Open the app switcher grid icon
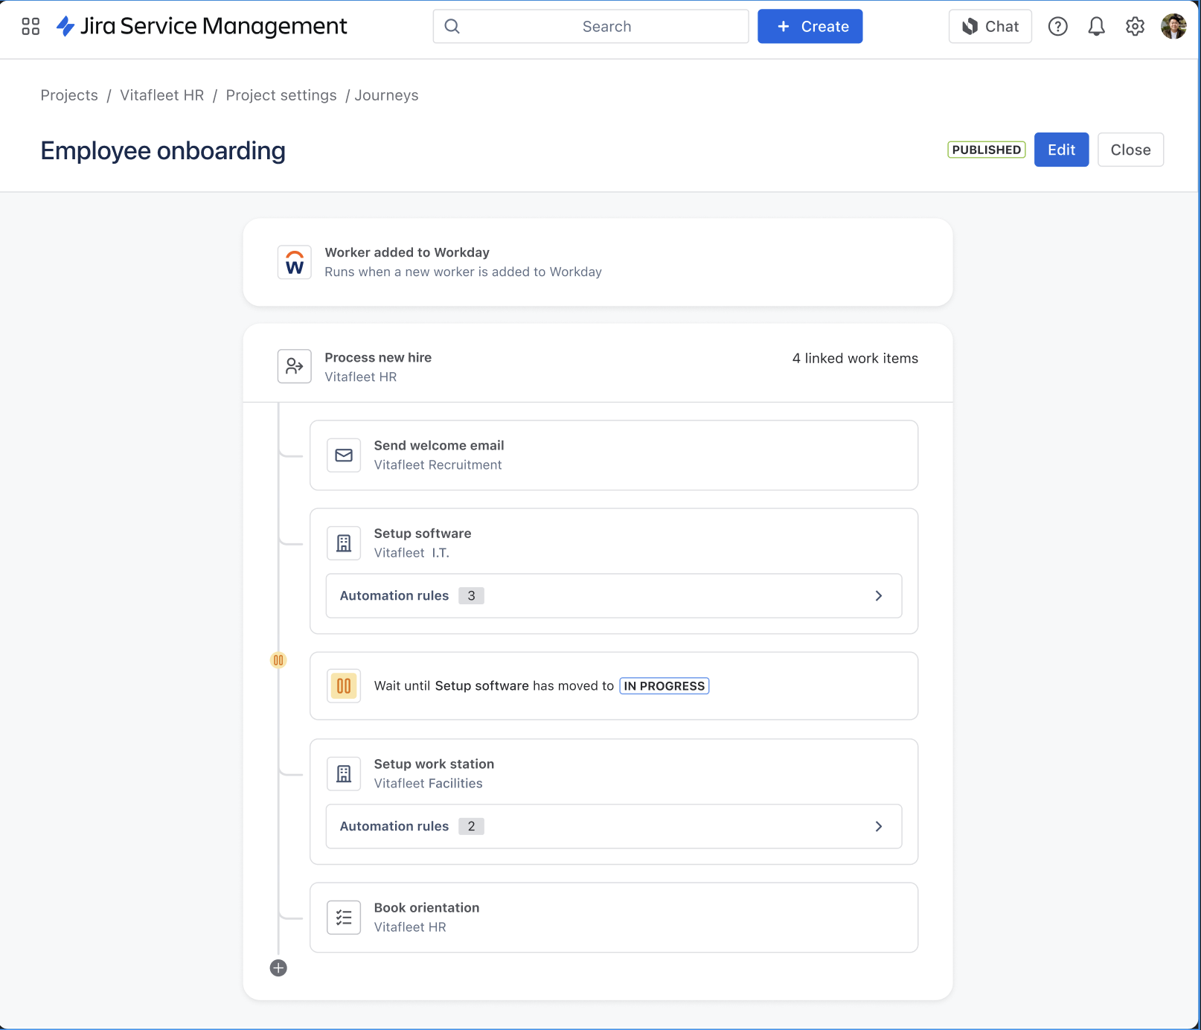1201x1030 pixels. 30,26
